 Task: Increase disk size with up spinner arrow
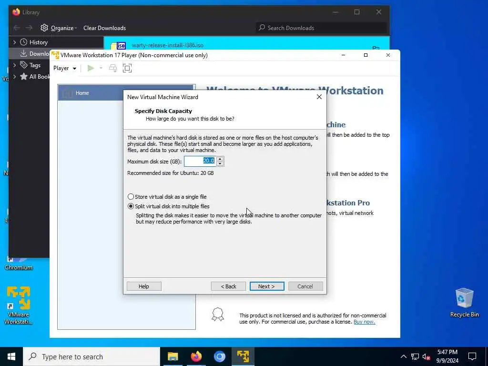[x=220, y=159]
